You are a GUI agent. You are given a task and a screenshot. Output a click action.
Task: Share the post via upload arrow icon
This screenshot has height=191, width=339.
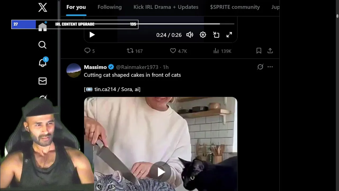[270, 51]
